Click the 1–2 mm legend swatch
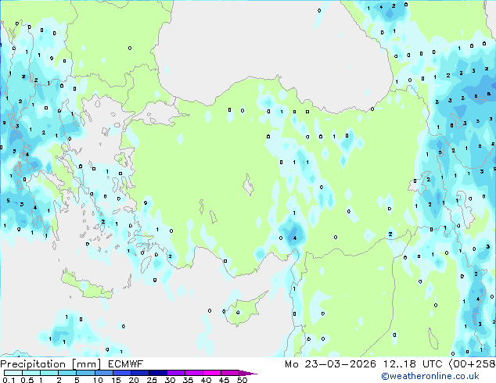 coord(49,373)
